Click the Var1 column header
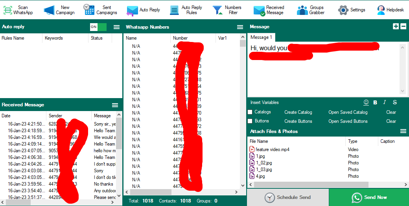 pos(227,38)
